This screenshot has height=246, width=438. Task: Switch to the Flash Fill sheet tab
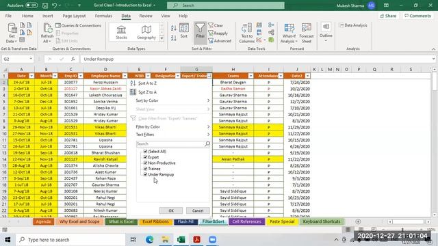click(185, 221)
